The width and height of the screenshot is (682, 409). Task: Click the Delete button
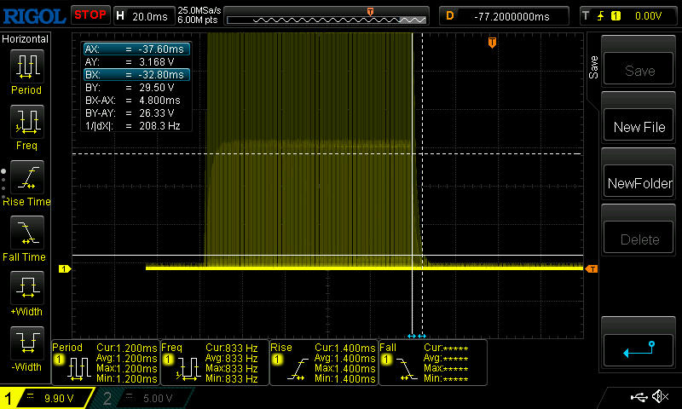point(639,238)
